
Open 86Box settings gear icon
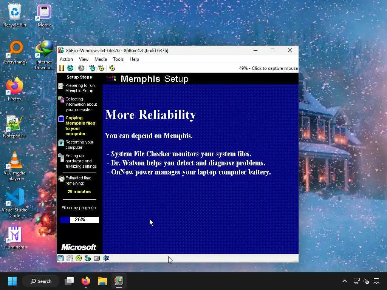tap(112, 68)
